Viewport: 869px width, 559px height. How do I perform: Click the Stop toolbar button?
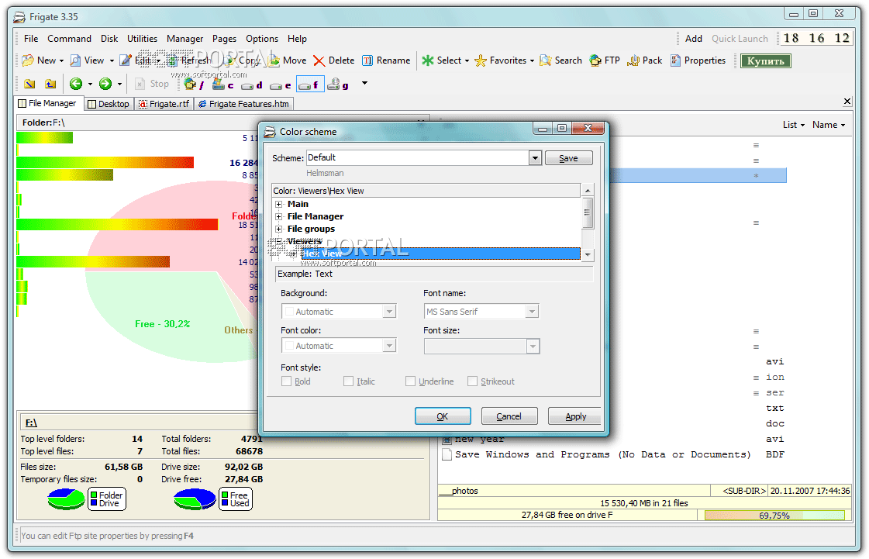(x=153, y=84)
